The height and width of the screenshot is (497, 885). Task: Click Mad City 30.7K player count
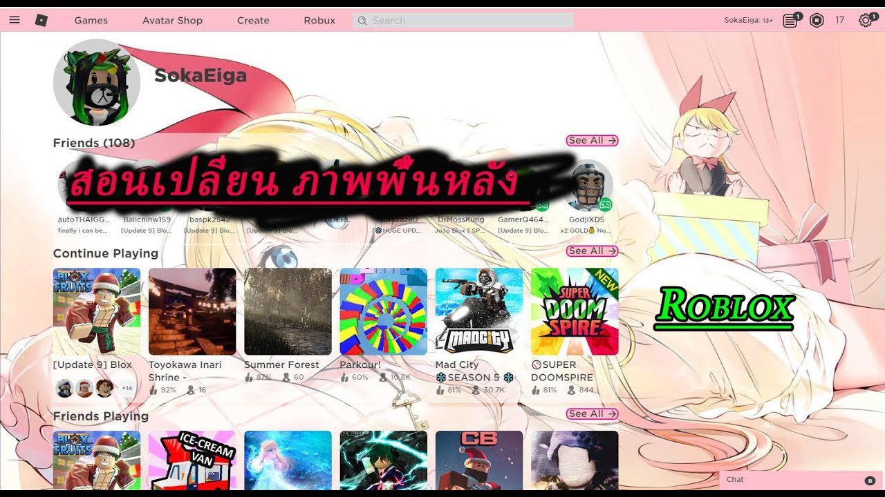(x=488, y=390)
